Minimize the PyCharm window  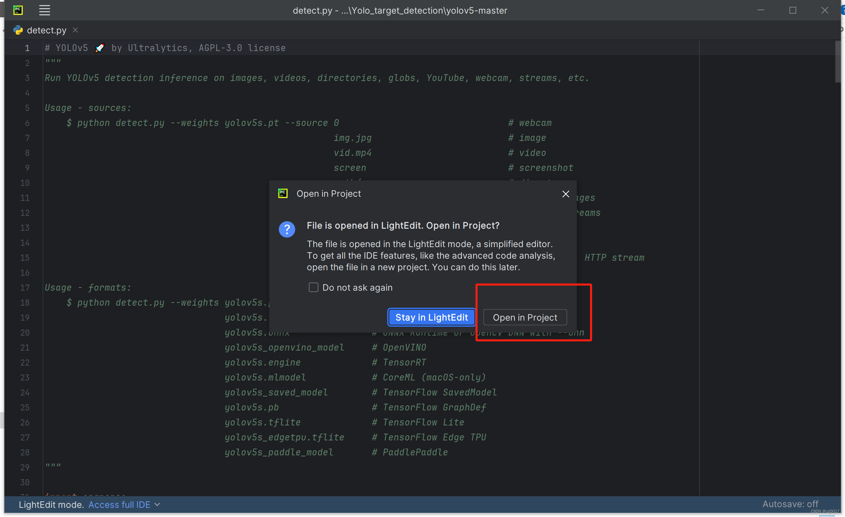[761, 10]
